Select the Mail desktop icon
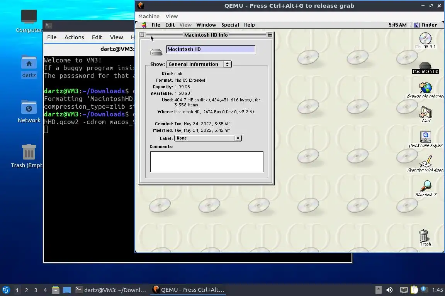Screen dimensions: 445x296 point(425,112)
